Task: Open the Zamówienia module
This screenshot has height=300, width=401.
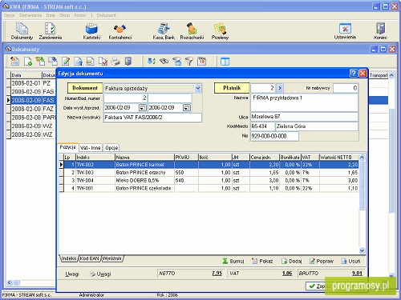Action: click(51, 31)
